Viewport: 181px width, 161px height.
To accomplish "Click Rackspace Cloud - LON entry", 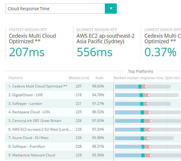I will click(x=29, y=112).
